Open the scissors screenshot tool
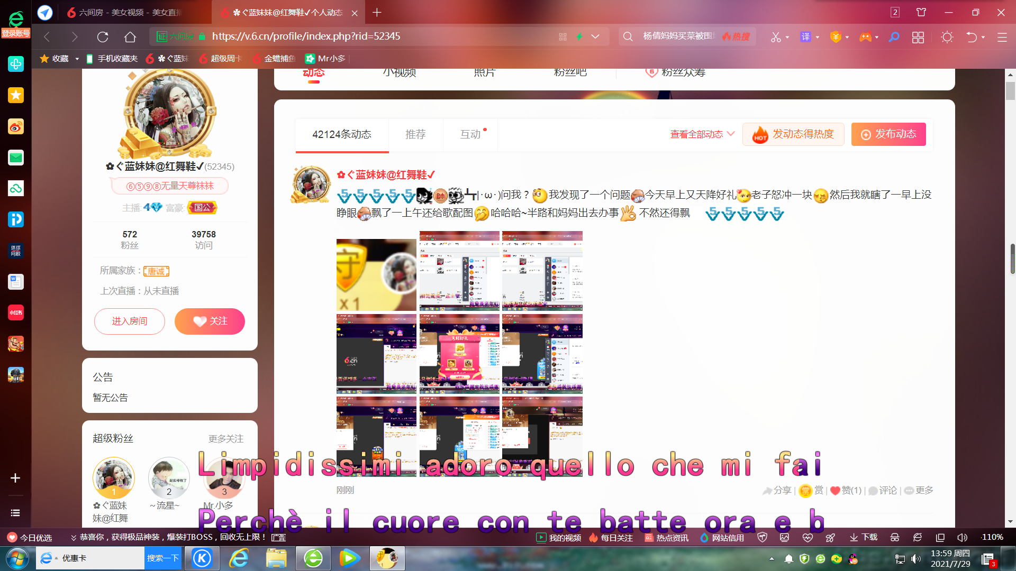This screenshot has height=571, width=1016. pyautogui.click(x=776, y=37)
